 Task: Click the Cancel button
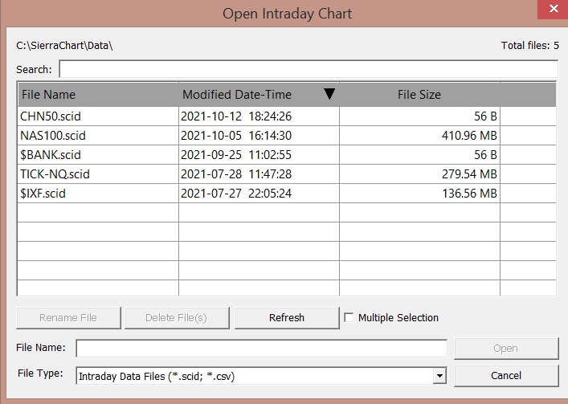(x=505, y=375)
